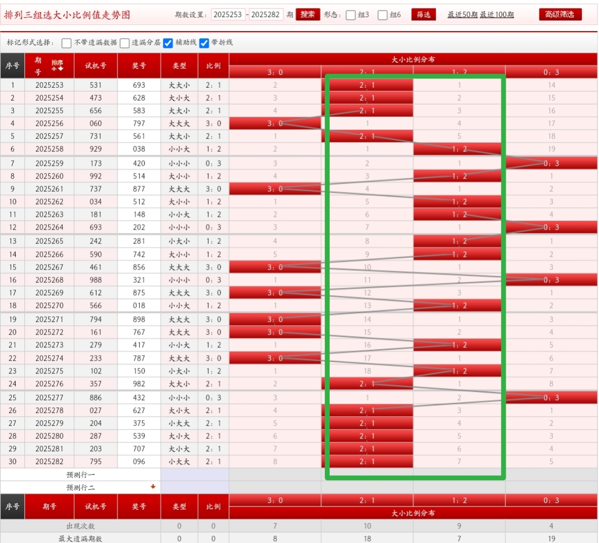Click the bottom 1:2 column header

click(459, 500)
